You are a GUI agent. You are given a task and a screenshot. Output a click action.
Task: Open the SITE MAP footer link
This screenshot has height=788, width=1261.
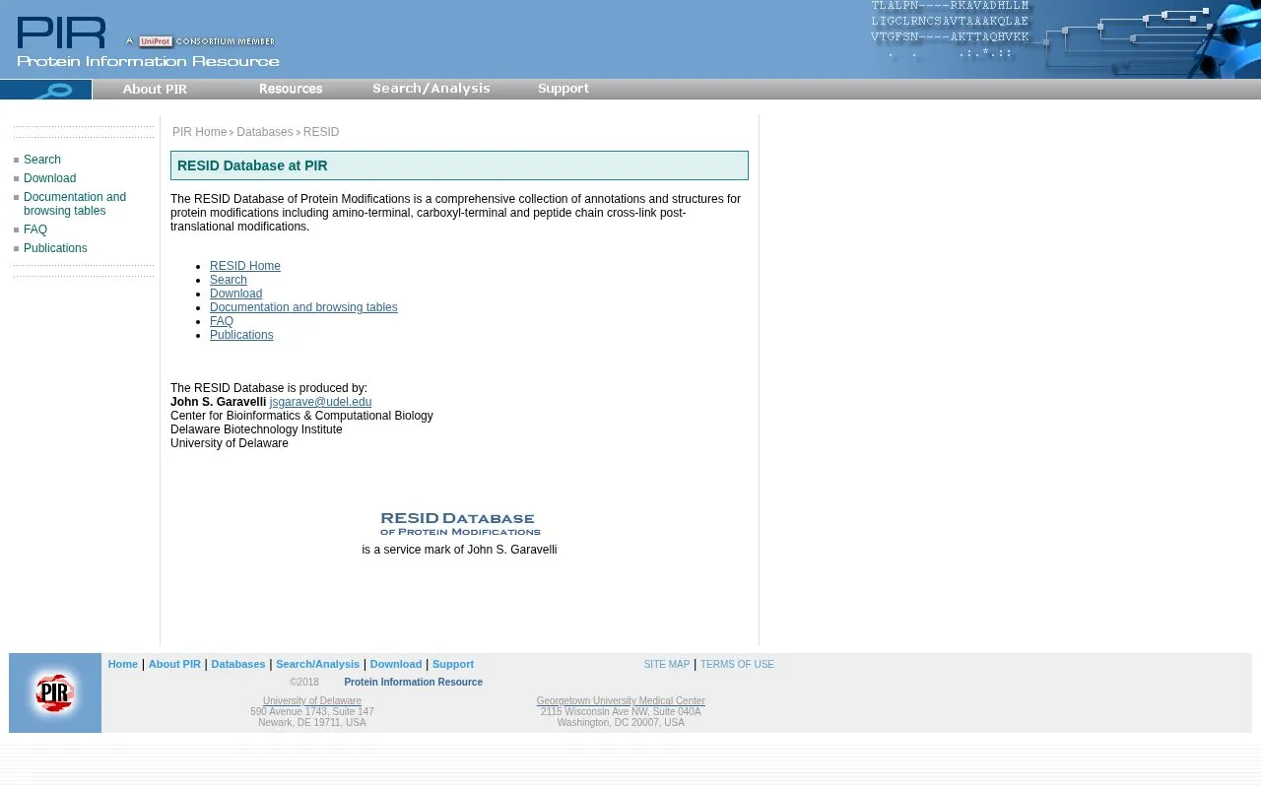click(667, 665)
